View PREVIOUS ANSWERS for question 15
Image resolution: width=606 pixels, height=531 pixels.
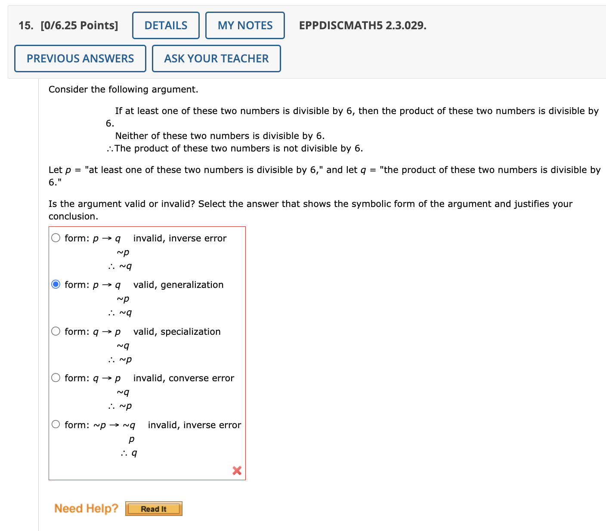click(80, 58)
